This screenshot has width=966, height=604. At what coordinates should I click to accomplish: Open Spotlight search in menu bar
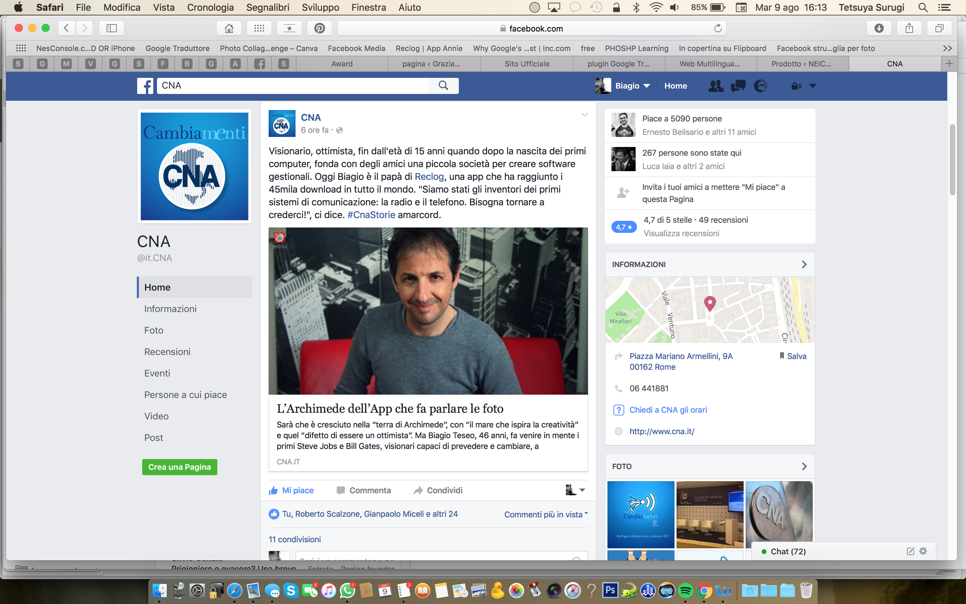923,7
